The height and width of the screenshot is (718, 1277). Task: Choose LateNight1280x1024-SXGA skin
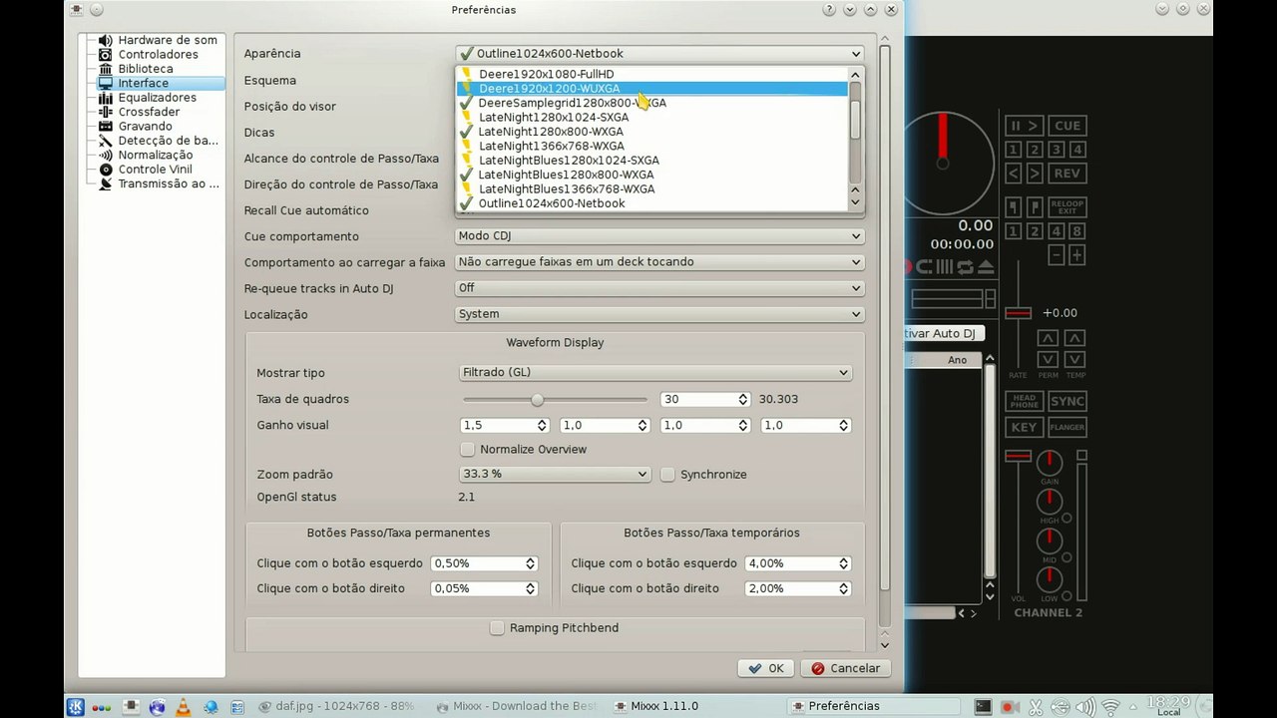coord(652,118)
